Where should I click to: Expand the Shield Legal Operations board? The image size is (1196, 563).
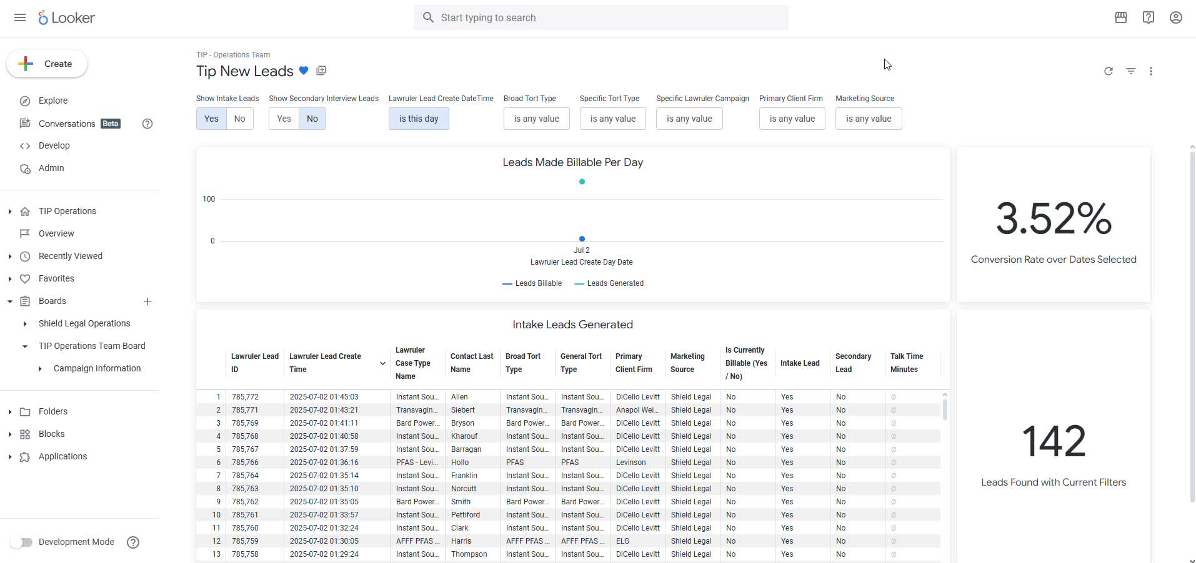[x=25, y=324]
